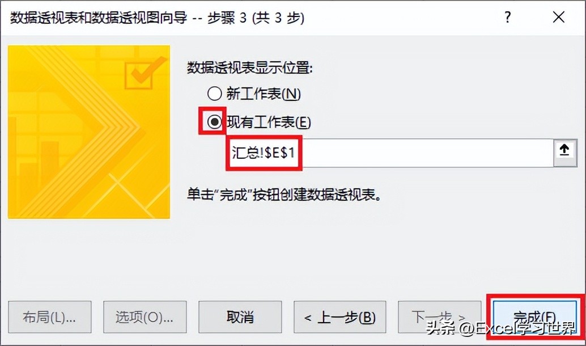The height and width of the screenshot is (346, 586).
Task: Select the 新工作表(N) radio button
Action: tap(215, 94)
